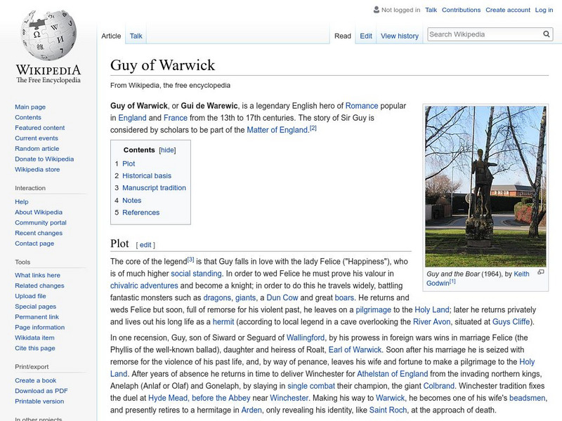
Task: Open the Help link
Action: point(22,202)
